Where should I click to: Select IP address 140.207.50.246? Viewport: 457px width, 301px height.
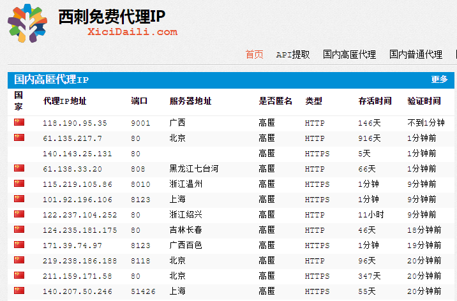click(x=77, y=291)
